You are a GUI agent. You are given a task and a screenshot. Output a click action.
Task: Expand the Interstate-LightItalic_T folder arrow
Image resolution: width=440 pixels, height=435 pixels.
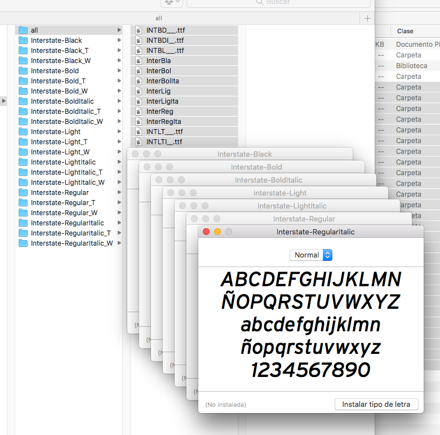[x=119, y=172]
